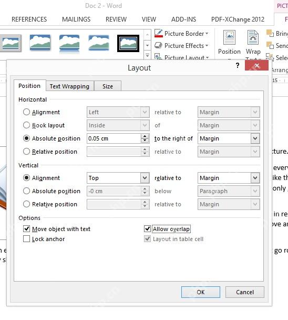Viewport: 288px width, 320px height.
Task: Open the PDF-XChange 2012 ribbon tab
Action: point(238,19)
